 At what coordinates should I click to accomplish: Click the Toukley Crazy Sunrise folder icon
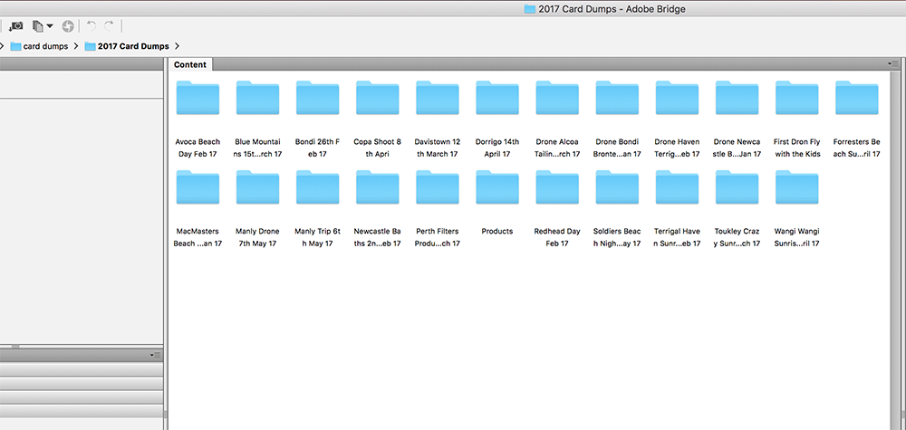pyautogui.click(x=737, y=187)
